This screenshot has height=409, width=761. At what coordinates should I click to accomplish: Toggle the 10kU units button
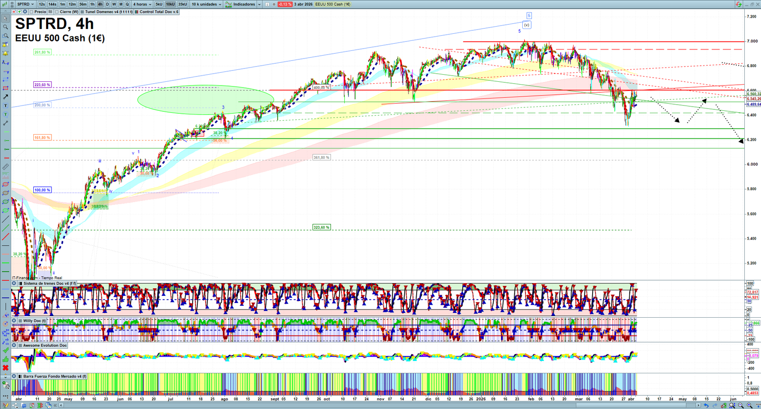click(170, 4)
